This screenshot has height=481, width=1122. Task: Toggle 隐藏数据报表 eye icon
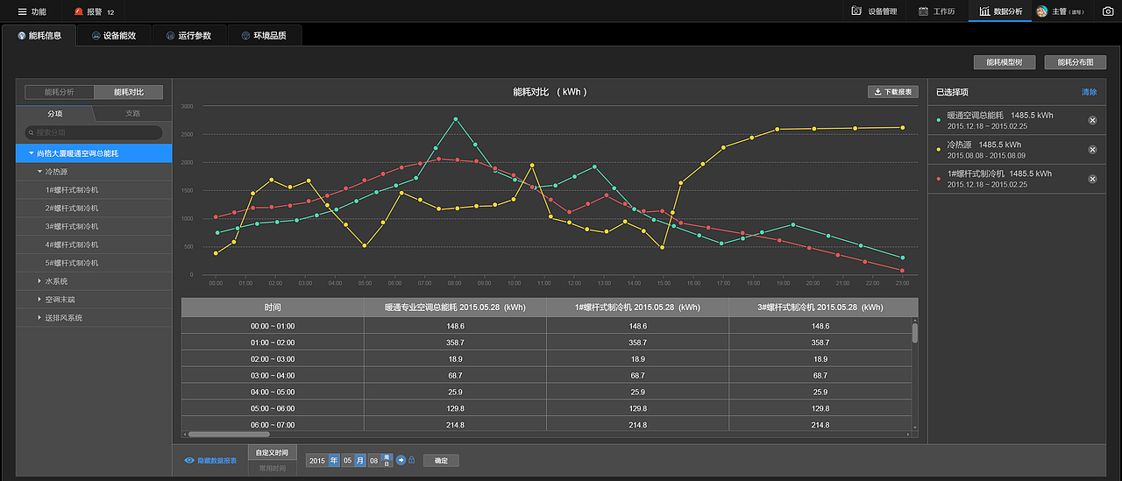(189, 460)
